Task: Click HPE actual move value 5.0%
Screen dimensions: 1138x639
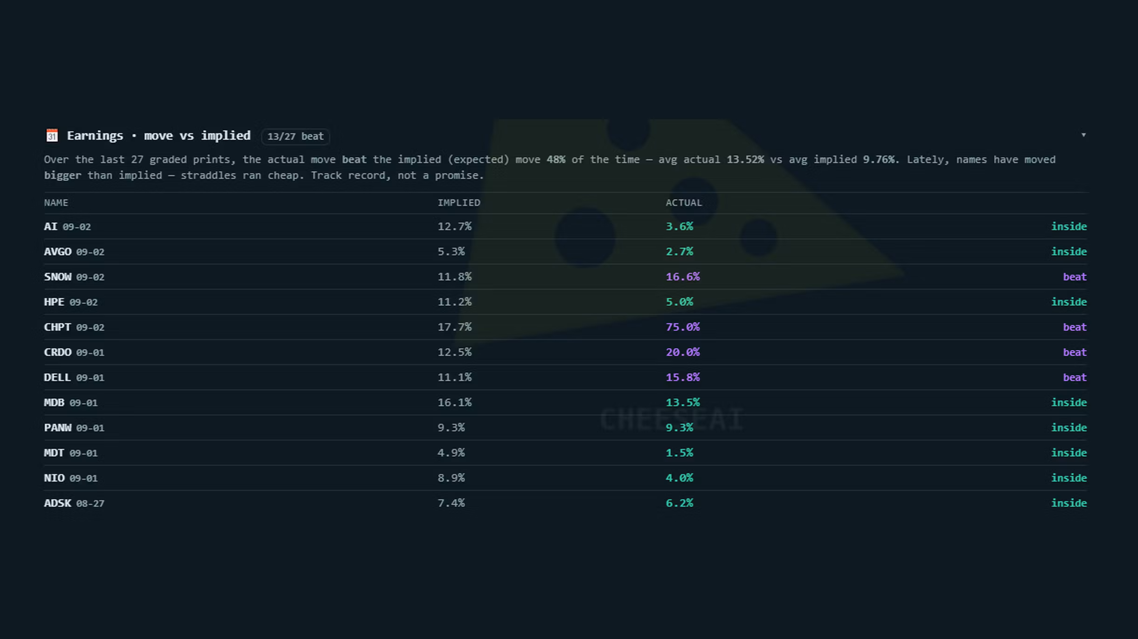Action: (679, 302)
